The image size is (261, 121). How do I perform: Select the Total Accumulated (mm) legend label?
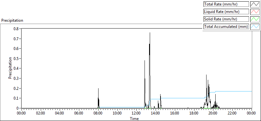(226, 26)
